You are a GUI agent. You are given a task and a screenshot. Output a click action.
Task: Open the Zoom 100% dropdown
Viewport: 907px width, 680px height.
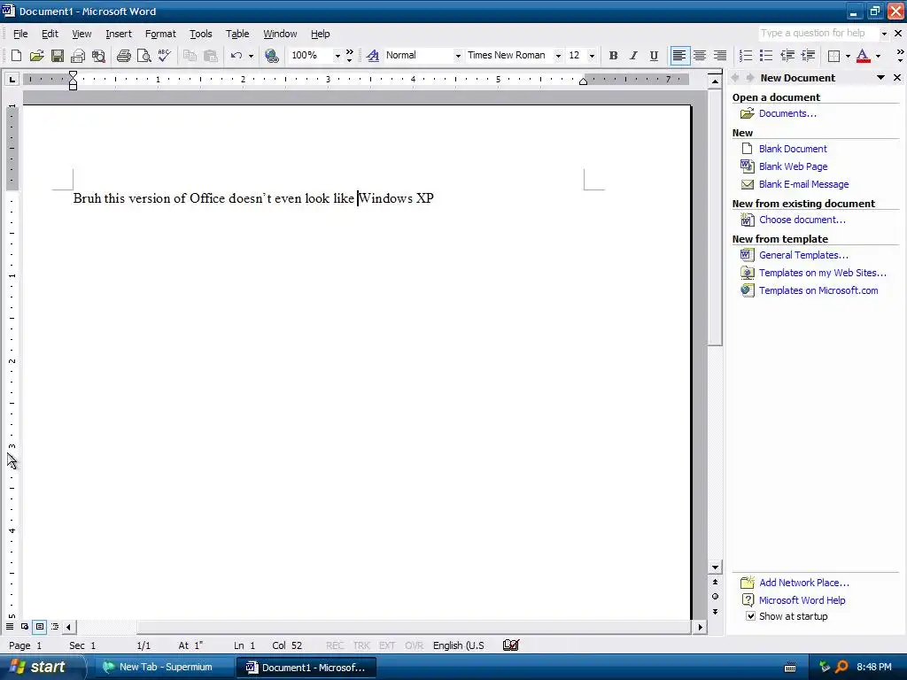tap(337, 56)
